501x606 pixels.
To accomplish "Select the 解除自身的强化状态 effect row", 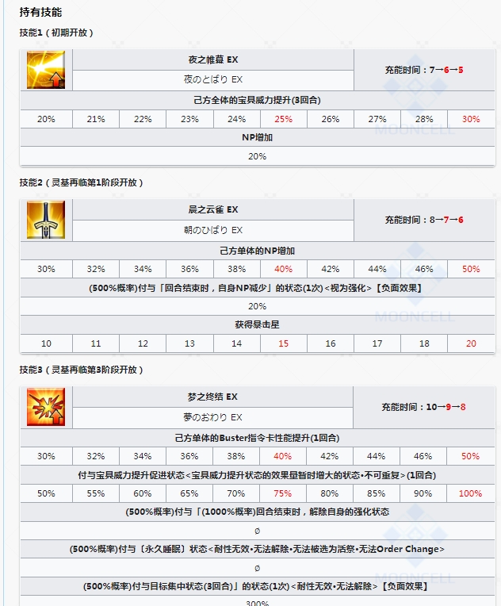I will (x=258, y=512).
